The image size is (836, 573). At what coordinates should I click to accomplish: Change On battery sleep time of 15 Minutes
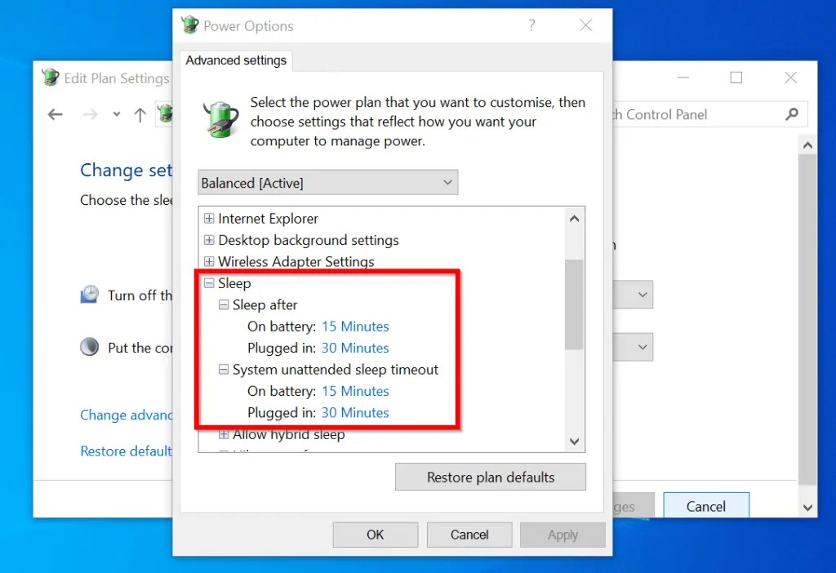(355, 326)
